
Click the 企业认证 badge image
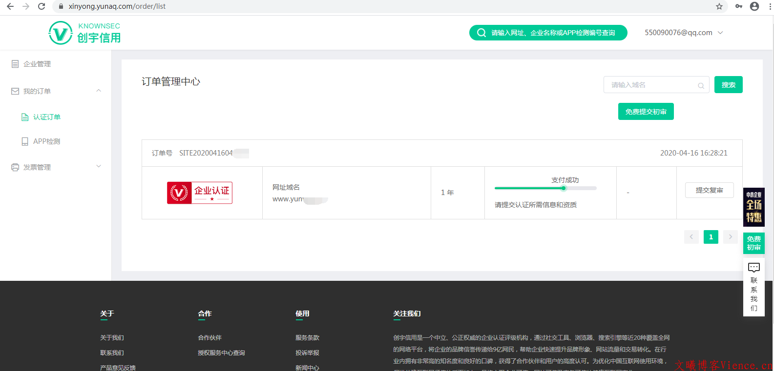click(x=200, y=193)
